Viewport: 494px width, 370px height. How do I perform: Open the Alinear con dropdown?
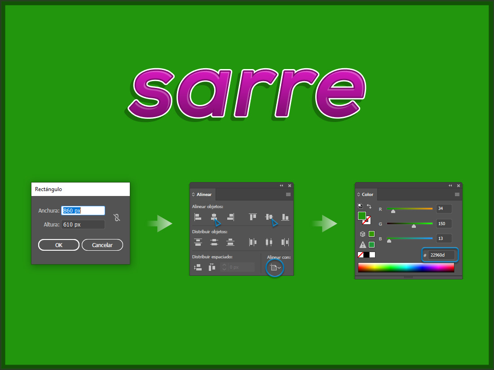tap(275, 268)
